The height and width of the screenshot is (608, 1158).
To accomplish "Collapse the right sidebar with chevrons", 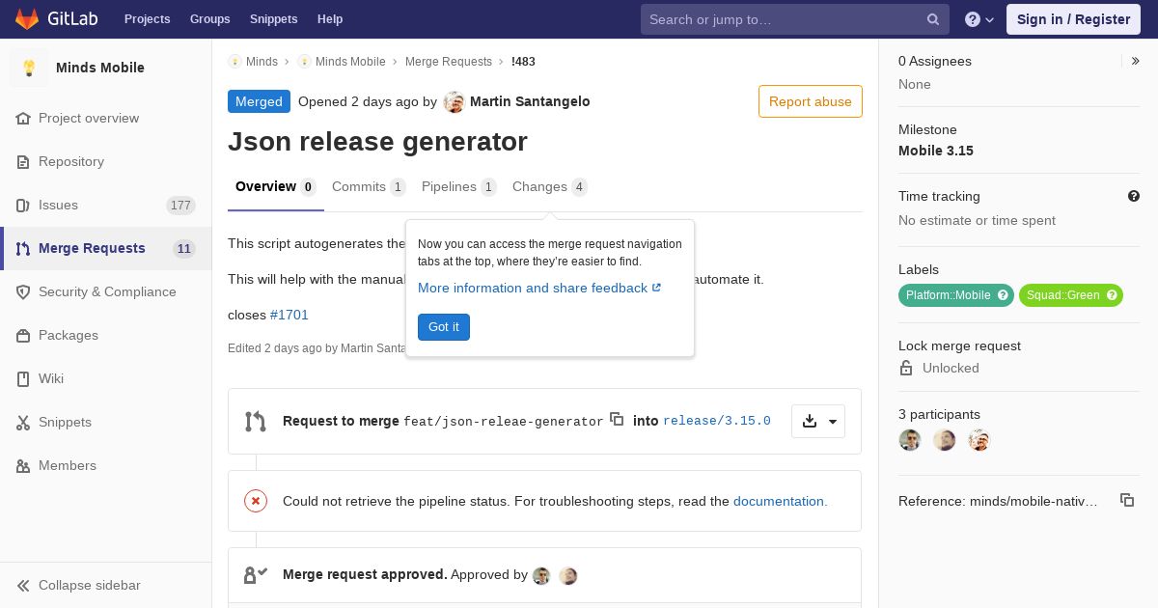I will [x=1136, y=61].
